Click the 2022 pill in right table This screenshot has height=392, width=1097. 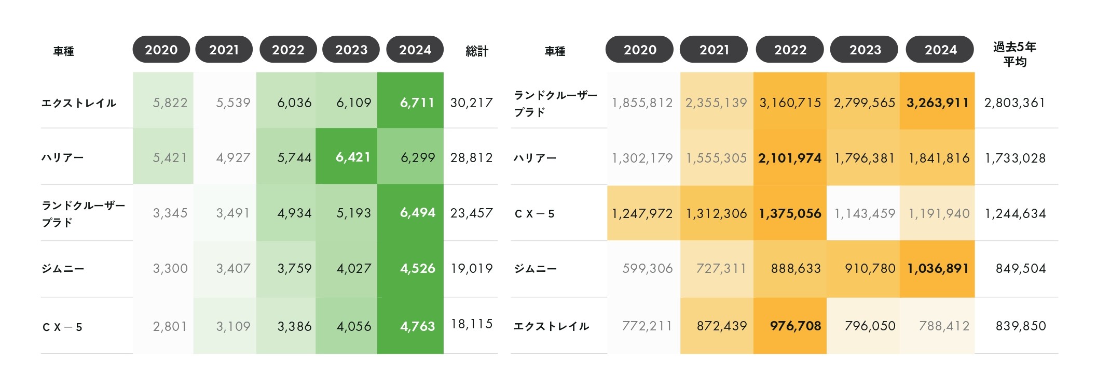point(790,50)
